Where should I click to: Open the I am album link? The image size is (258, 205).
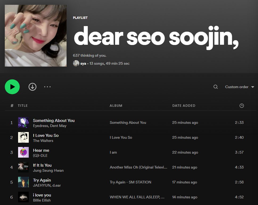[x=113, y=152]
